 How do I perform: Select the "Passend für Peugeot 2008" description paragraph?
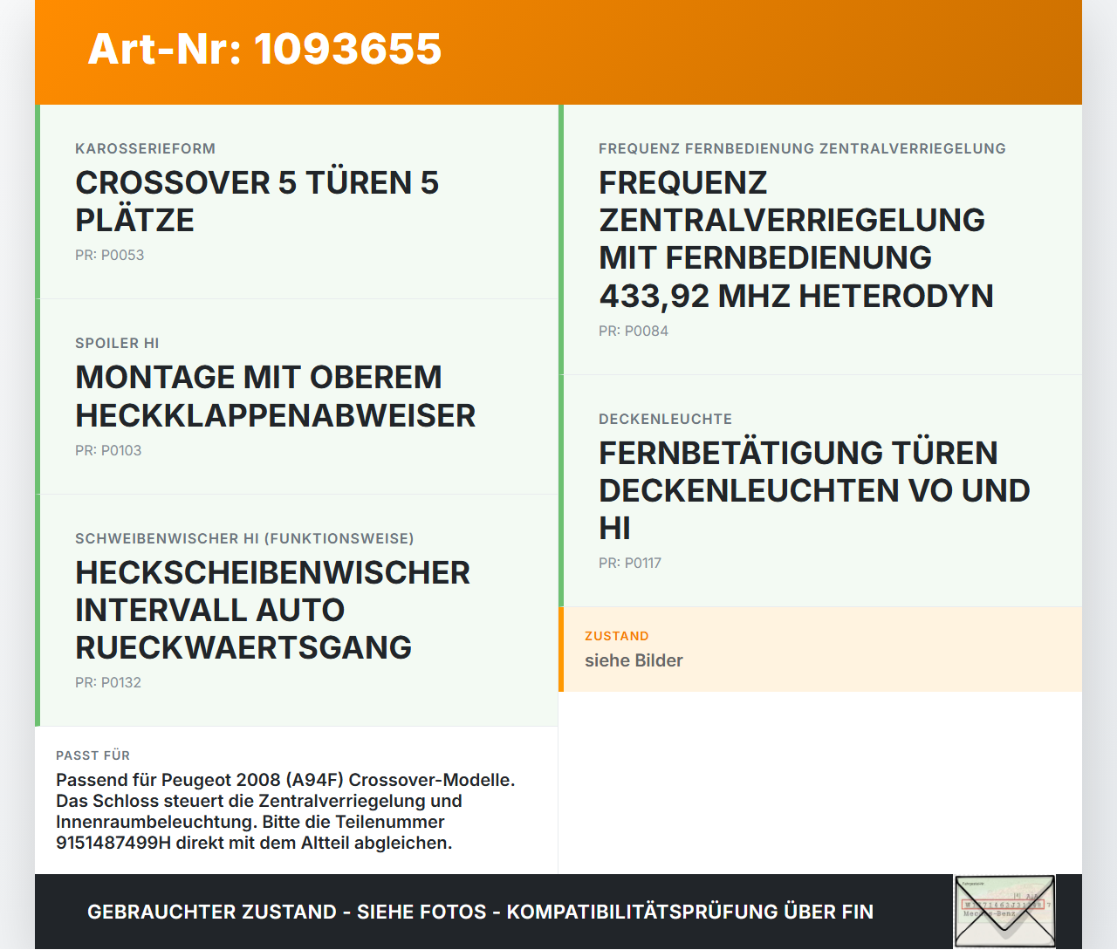pos(285,811)
